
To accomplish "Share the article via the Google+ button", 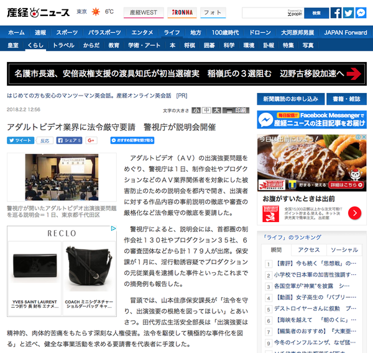I will tap(91, 141).
